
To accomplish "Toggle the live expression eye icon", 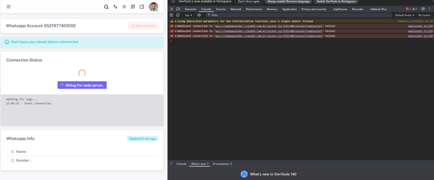I will [x=199, y=15].
